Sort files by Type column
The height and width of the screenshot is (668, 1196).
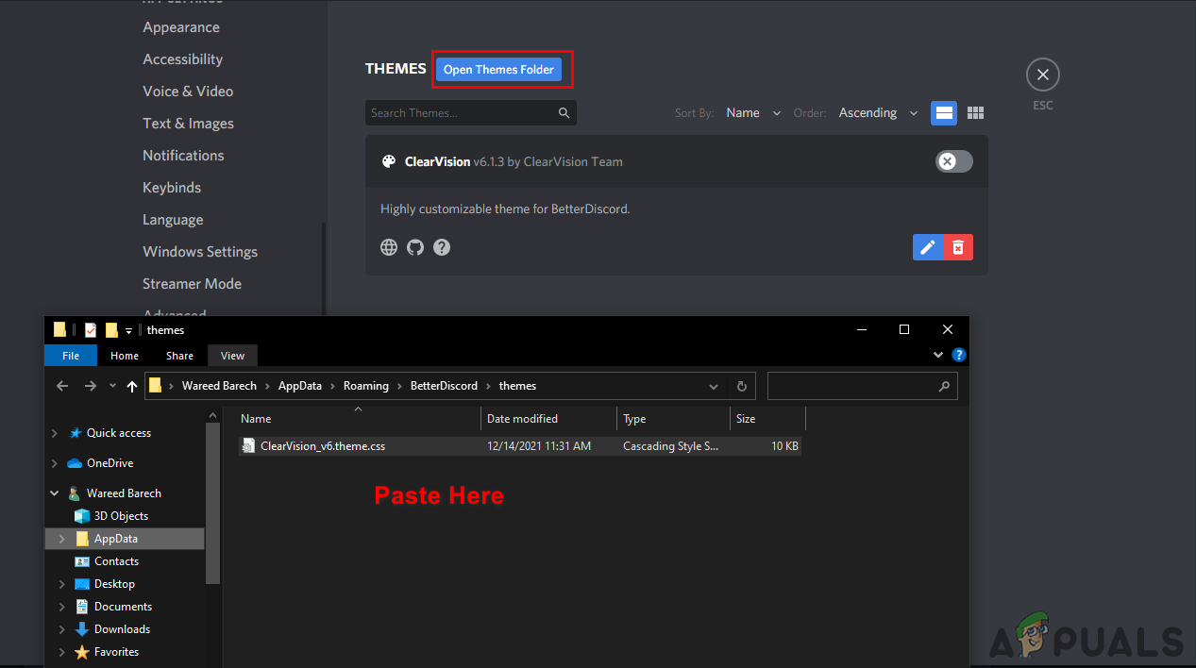pos(674,419)
